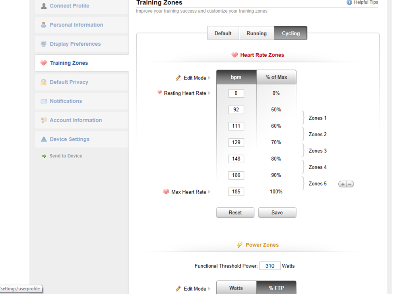
Task: Click the heart icon by Max Heart Rate
Action: (166, 192)
